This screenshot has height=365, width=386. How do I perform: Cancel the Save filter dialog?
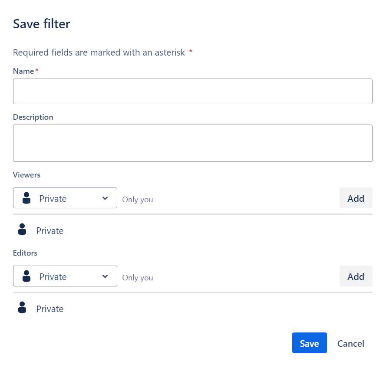coord(350,343)
